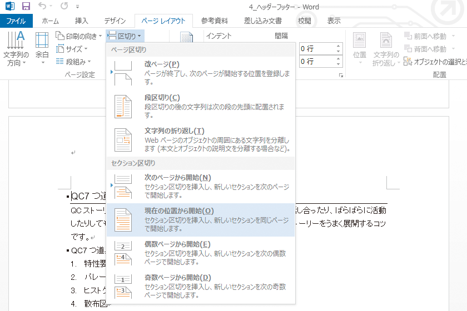467x311 pixels.
Task: Expand the 前面へ移動 dropdown arrow
Action: (453, 36)
